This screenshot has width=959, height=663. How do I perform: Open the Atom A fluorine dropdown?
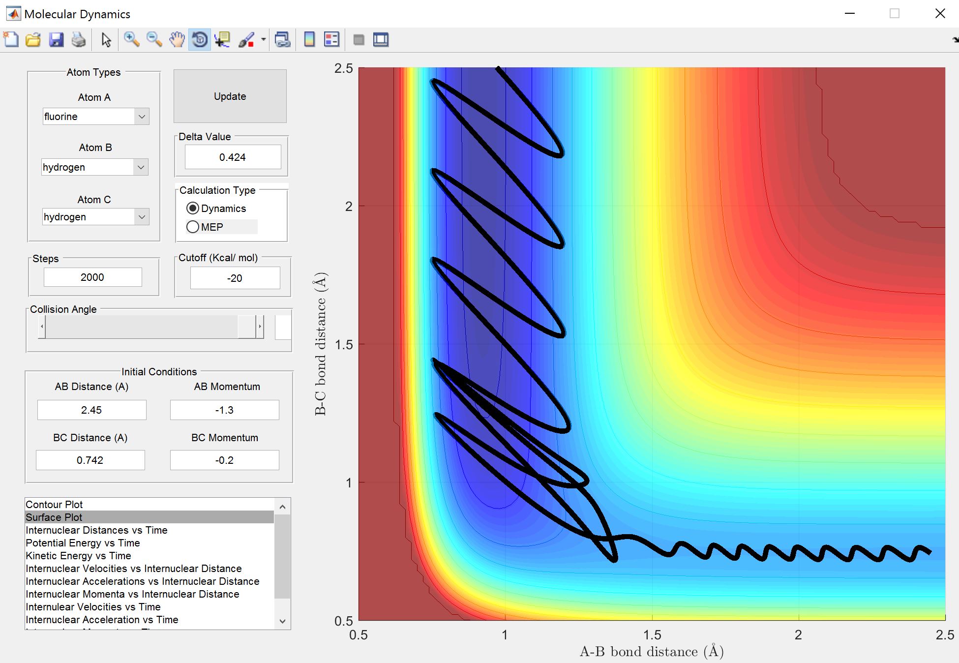click(142, 117)
